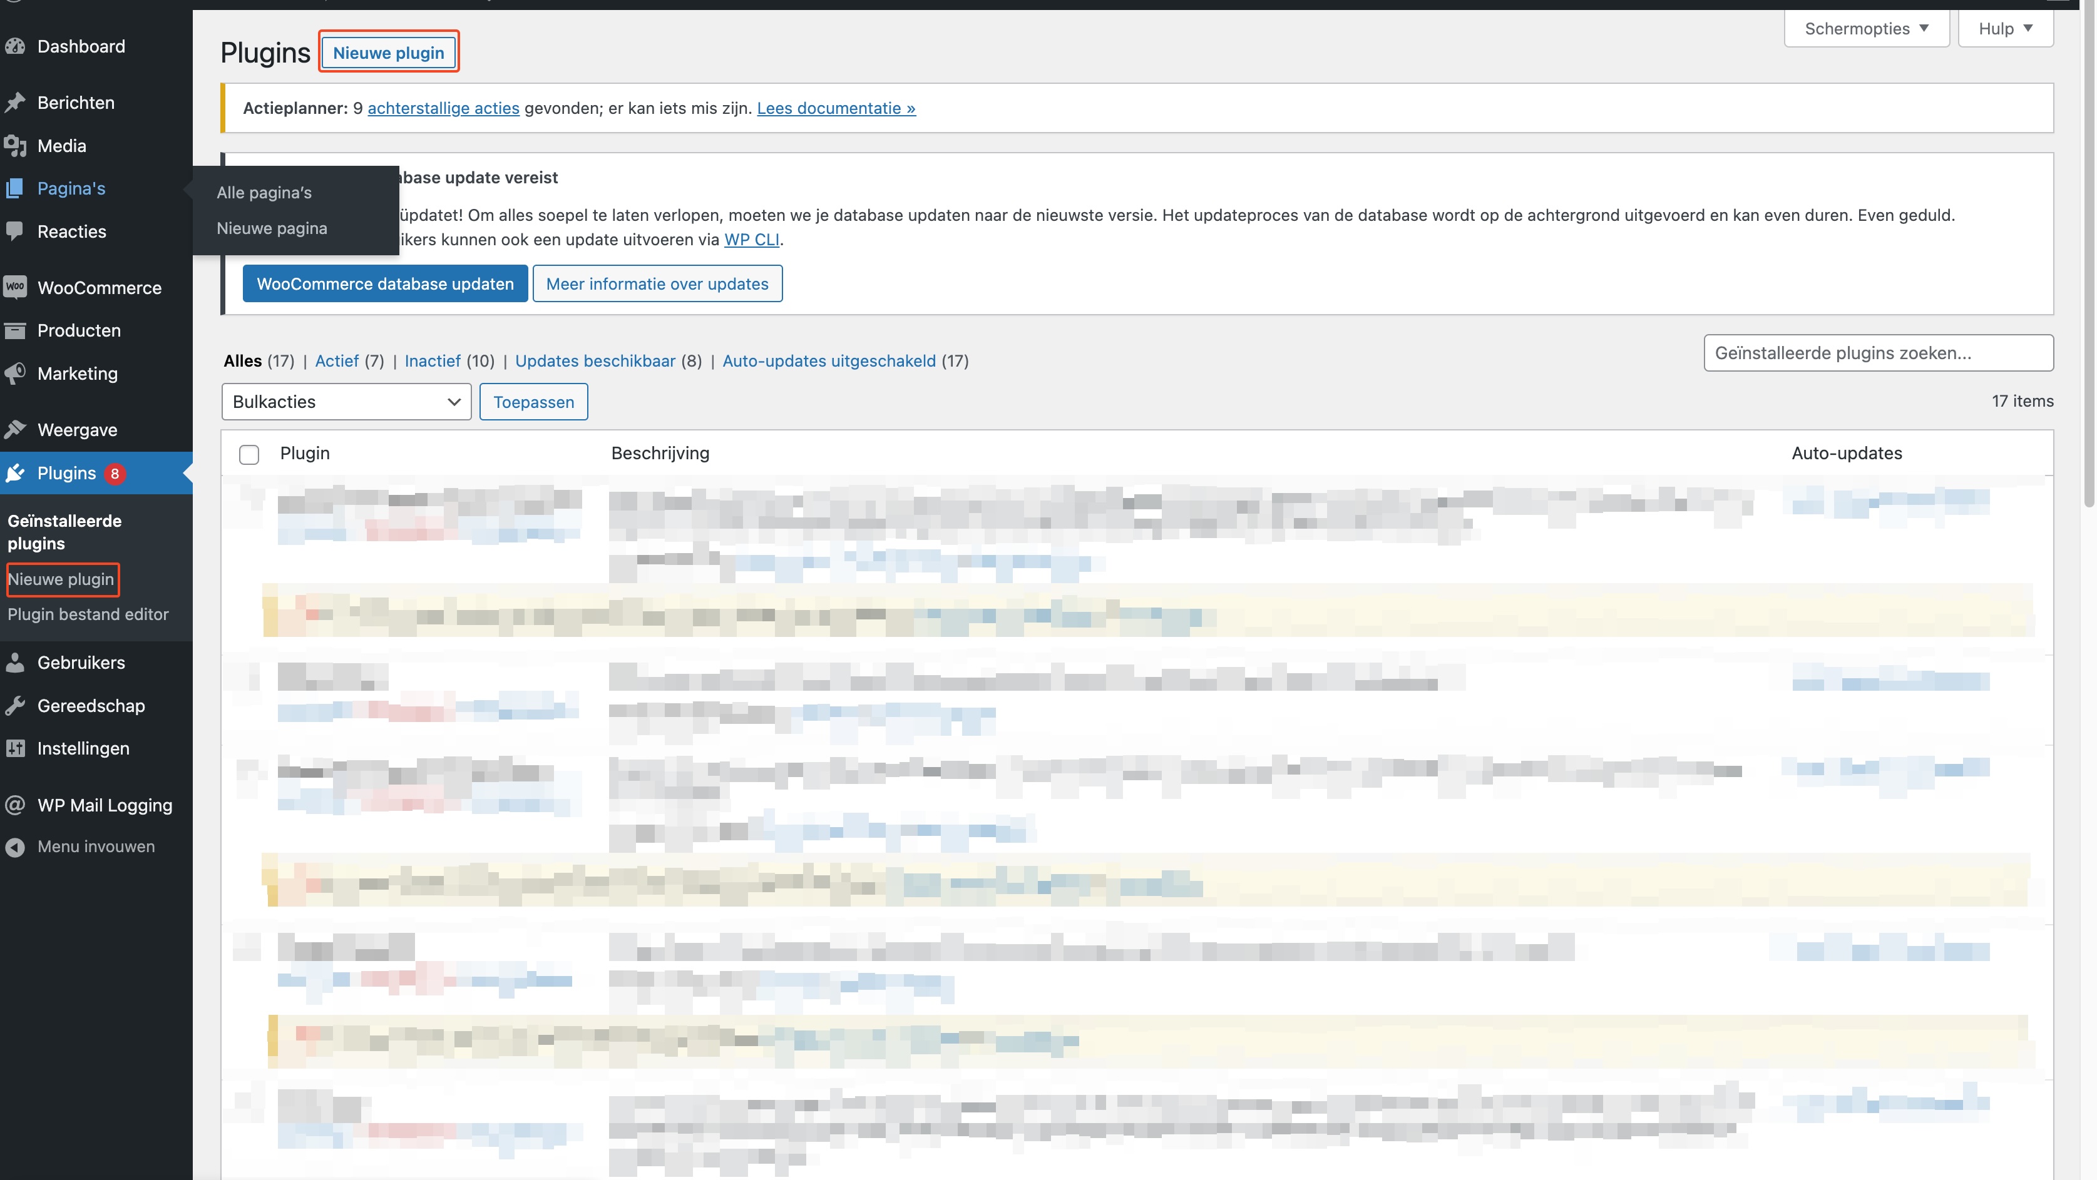Click the WP Mail Logging @ icon
This screenshot has height=1180, width=2097.
[14, 805]
